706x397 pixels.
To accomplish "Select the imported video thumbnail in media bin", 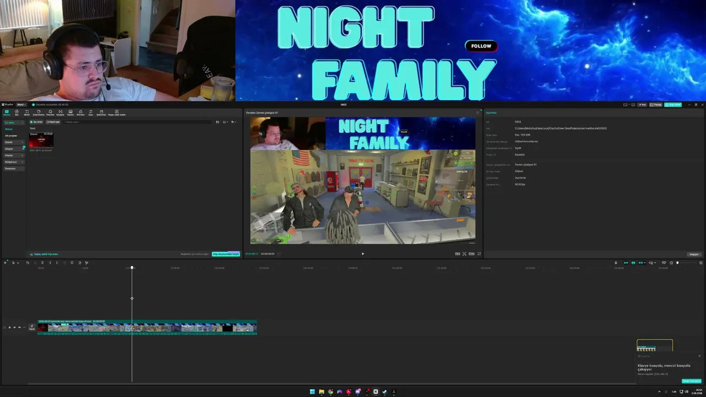I will tap(41, 140).
